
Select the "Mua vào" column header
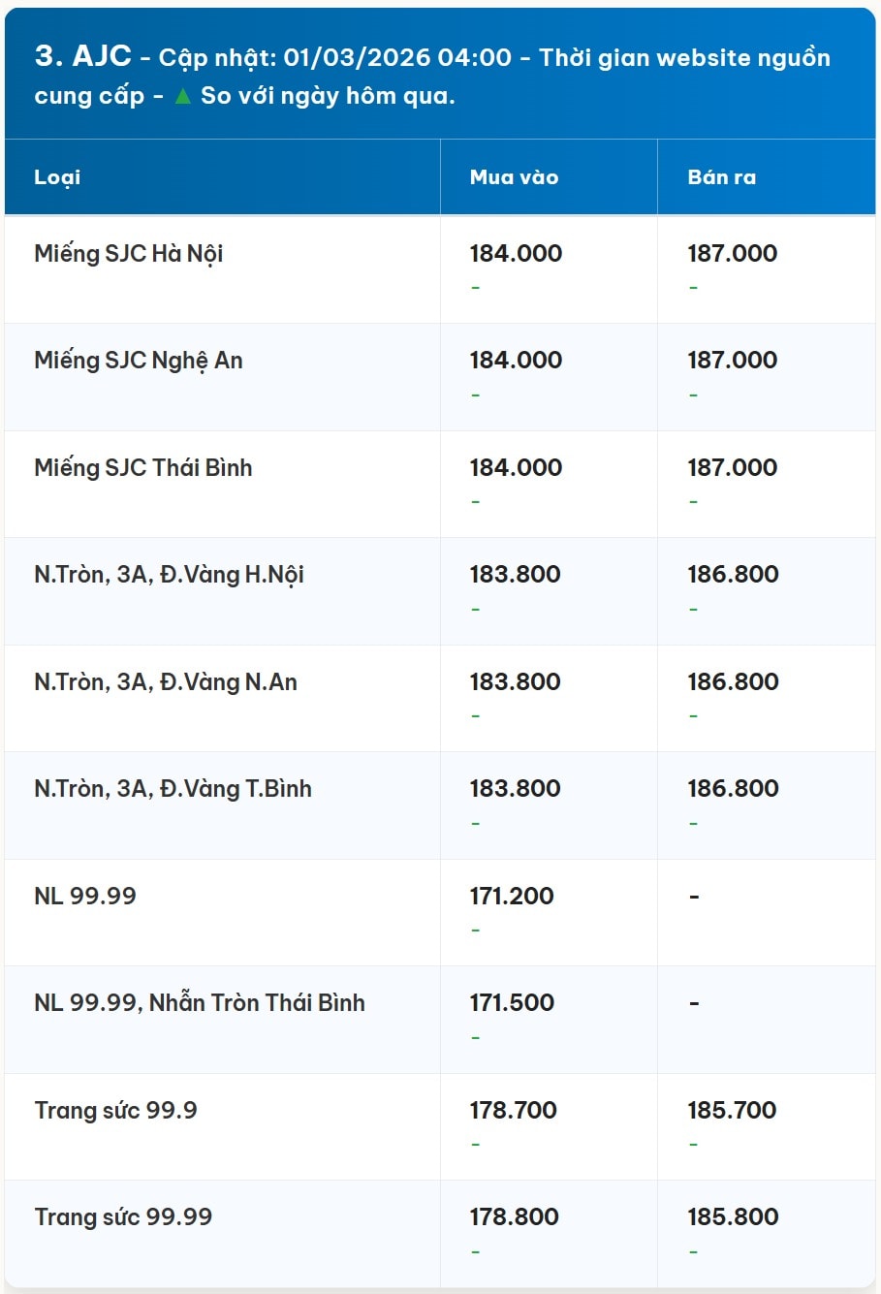pos(514,177)
